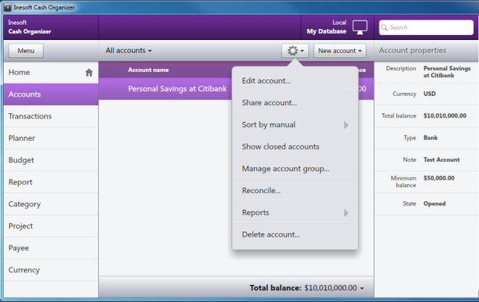Open Manage account group... menu entry

click(295, 168)
